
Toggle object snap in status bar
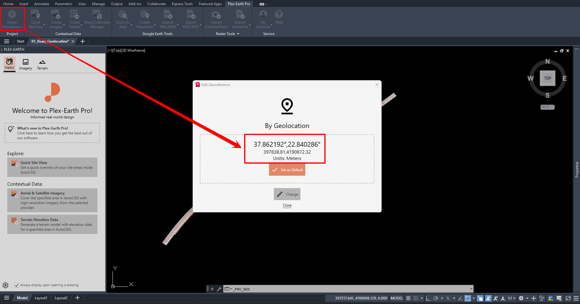(468, 298)
